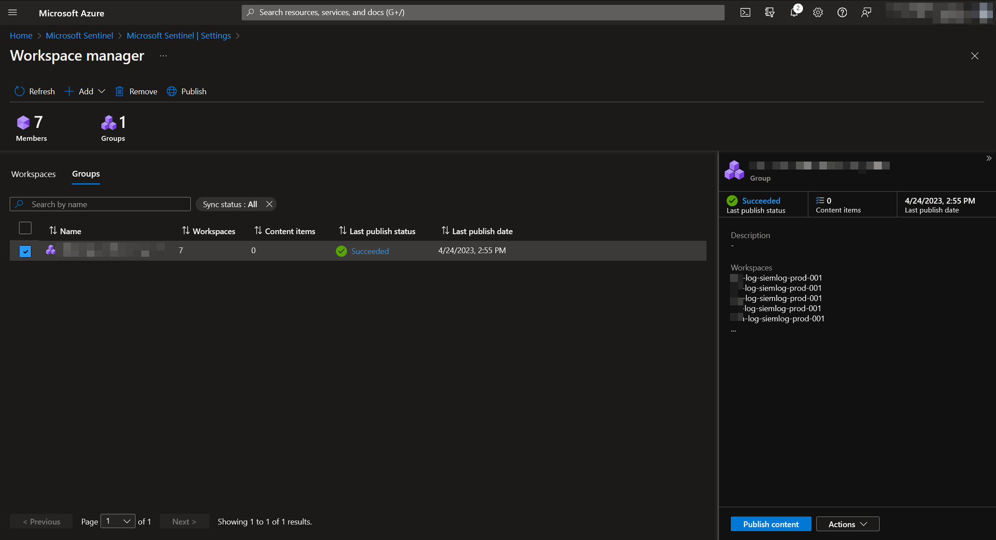The width and height of the screenshot is (996, 540).
Task: Open portal settings gear
Action: coord(818,12)
